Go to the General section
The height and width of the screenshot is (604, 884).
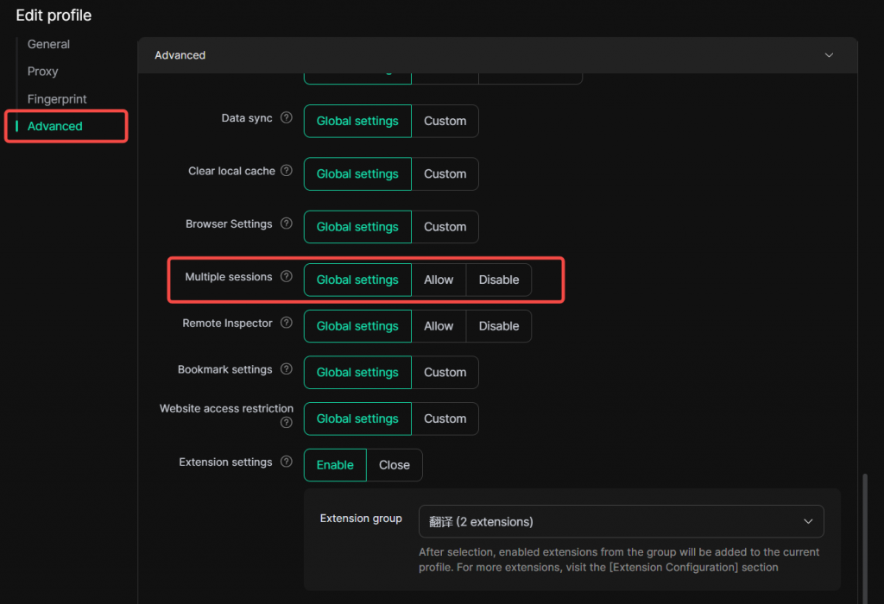[x=48, y=44]
